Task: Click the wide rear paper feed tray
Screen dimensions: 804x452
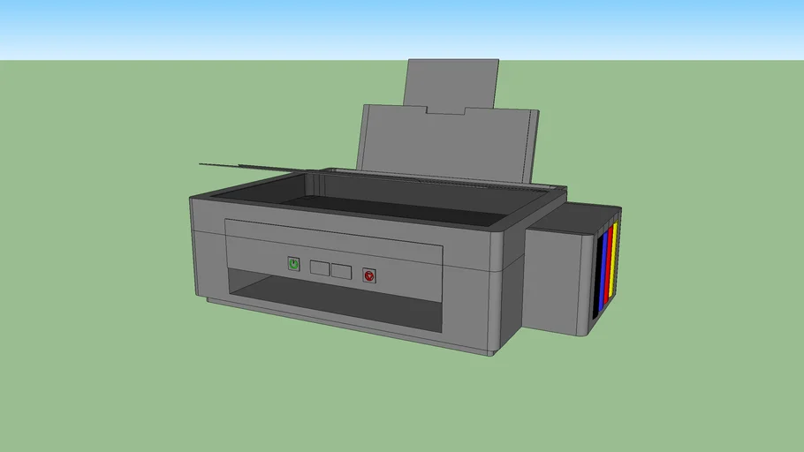Action: pos(449,145)
